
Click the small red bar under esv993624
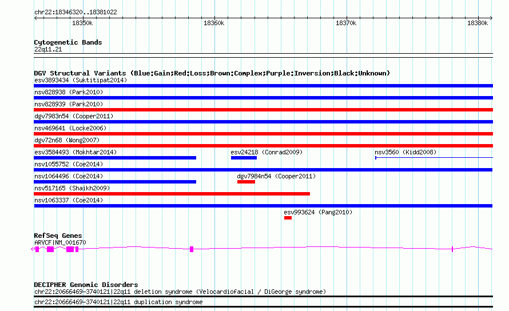[288, 218]
